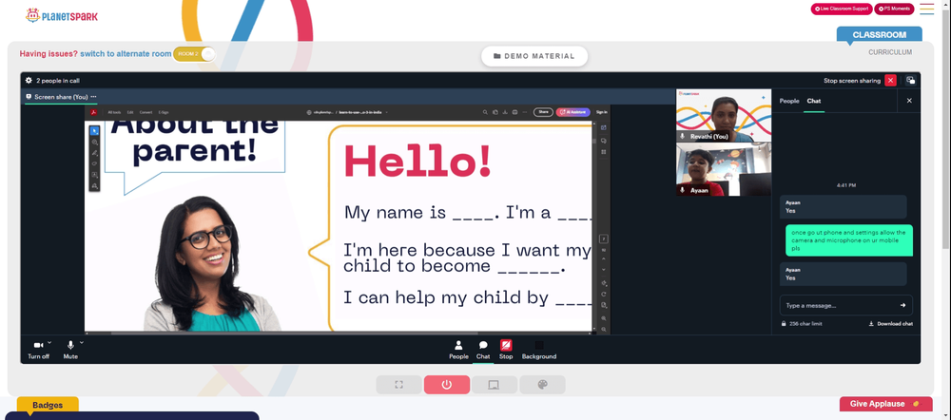Select the Chat tab in side panel

point(814,101)
